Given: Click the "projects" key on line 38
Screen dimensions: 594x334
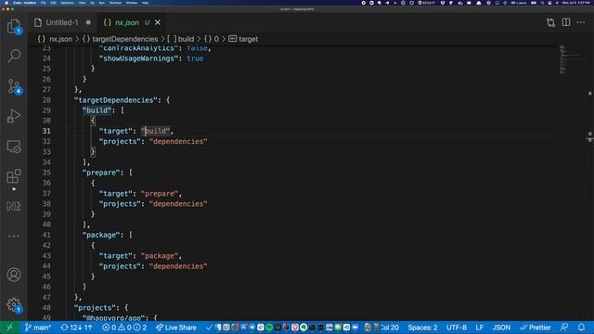Looking at the screenshot, I should 120,204.
